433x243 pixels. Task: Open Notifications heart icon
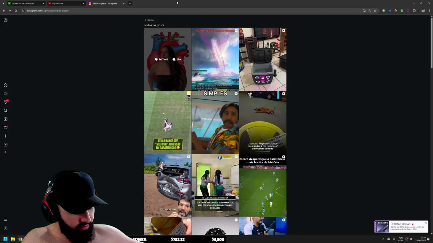coord(5,128)
